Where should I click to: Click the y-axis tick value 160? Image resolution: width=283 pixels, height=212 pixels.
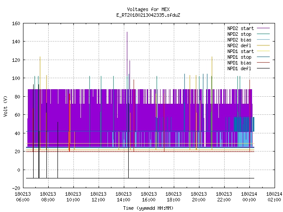pyautogui.click(x=16, y=23)
